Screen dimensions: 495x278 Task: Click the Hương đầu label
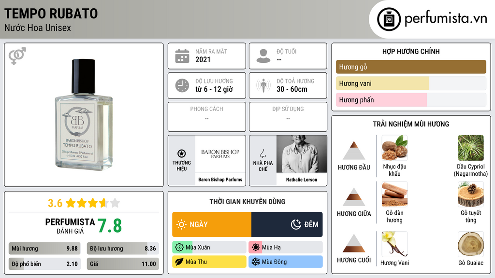click(354, 167)
